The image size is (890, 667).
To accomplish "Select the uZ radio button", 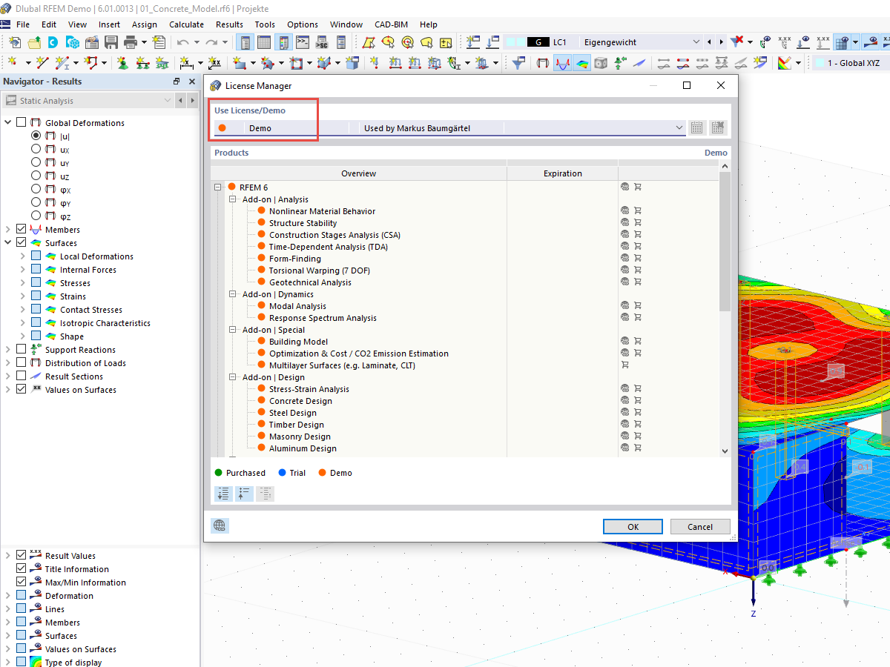I will pos(35,176).
